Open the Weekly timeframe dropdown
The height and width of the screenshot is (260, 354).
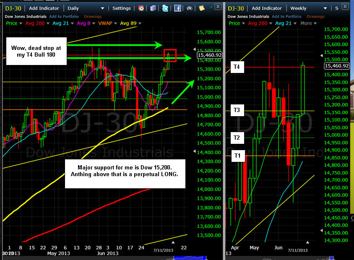point(325,8)
